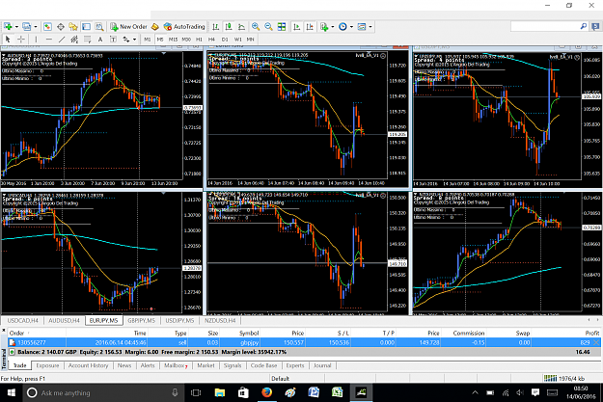The image size is (603, 402).
Task: Switch to the AUDUSD,H4 chart tab
Action: [x=64, y=320]
